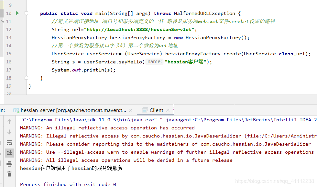This screenshot has width=317, height=187.
Task: Click 'All illegal access operations will be denied' warning
Action: 126,160
